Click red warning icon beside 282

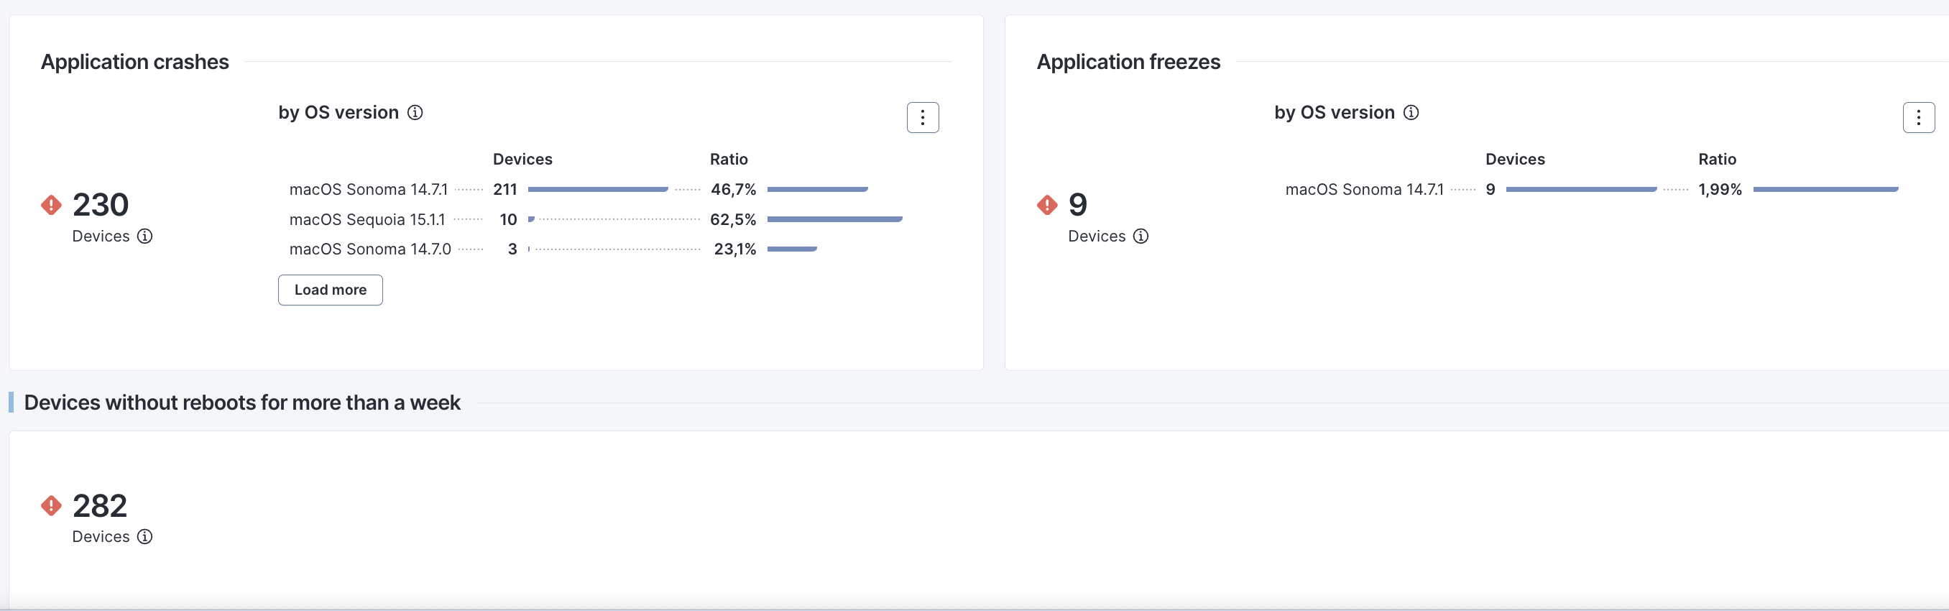pos(52,505)
